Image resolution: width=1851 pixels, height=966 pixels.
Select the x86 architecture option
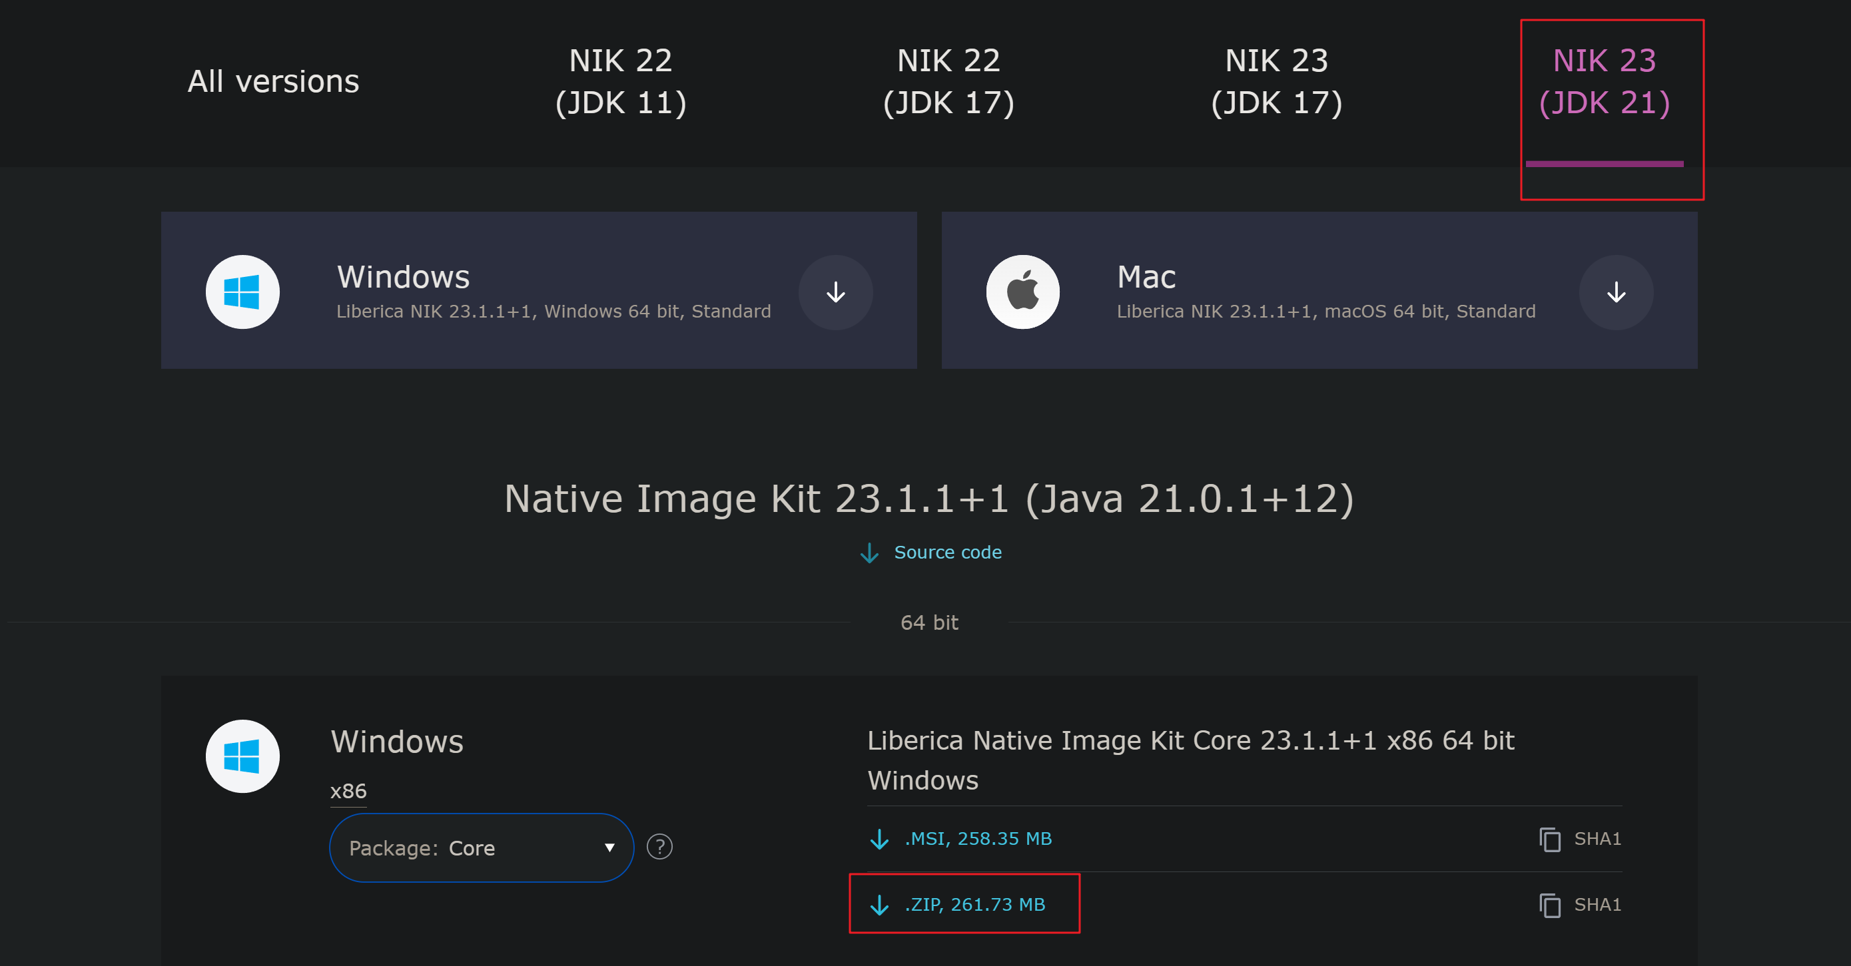pyautogui.click(x=348, y=791)
